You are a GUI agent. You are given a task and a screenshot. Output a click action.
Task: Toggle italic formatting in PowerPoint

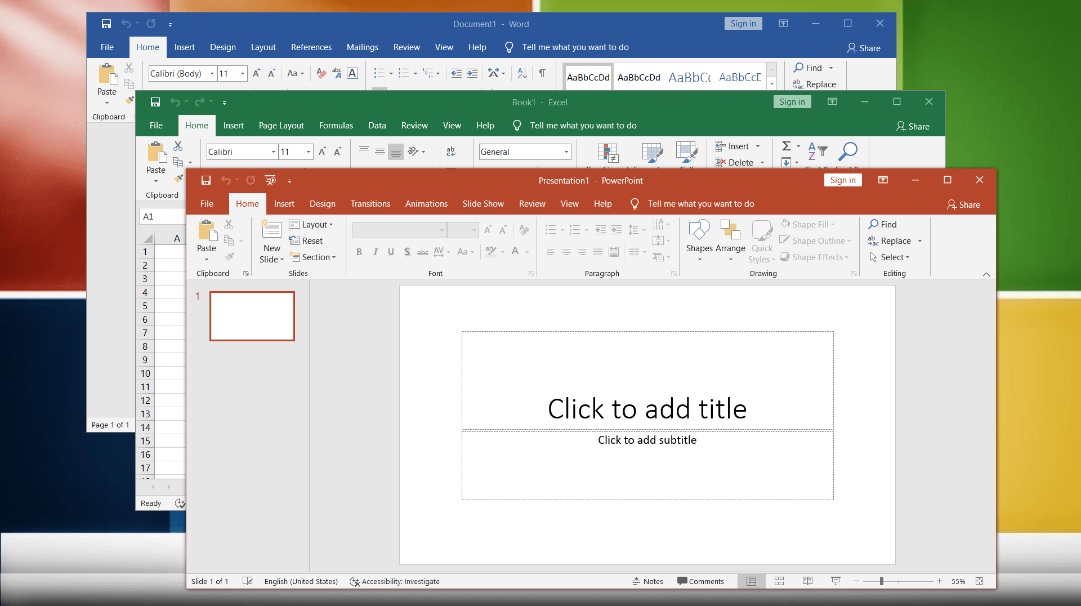click(x=375, y=252)
